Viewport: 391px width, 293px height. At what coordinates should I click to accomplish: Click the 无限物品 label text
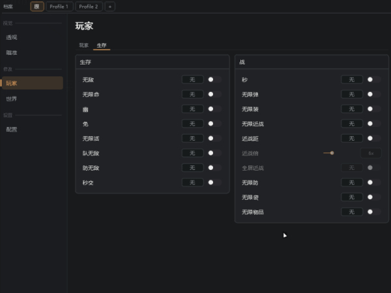point(253,212)
